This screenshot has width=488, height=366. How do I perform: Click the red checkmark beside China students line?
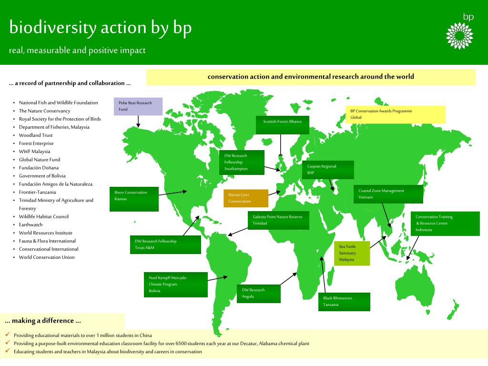coord(8,334)
